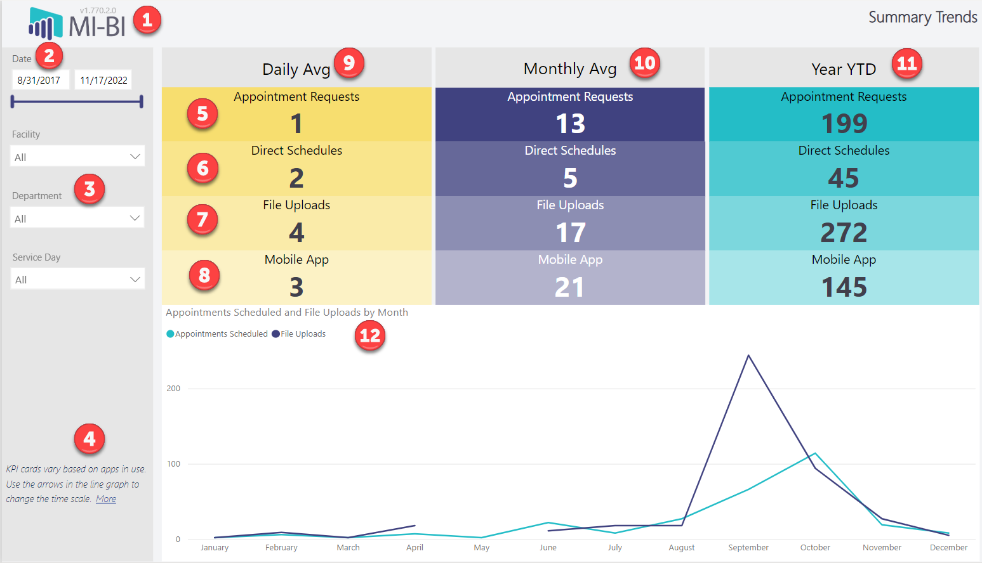Select the Direct Schedules Year YTD card
The width and height of the screenshot is (982, 563).
[x=844, y=168]
